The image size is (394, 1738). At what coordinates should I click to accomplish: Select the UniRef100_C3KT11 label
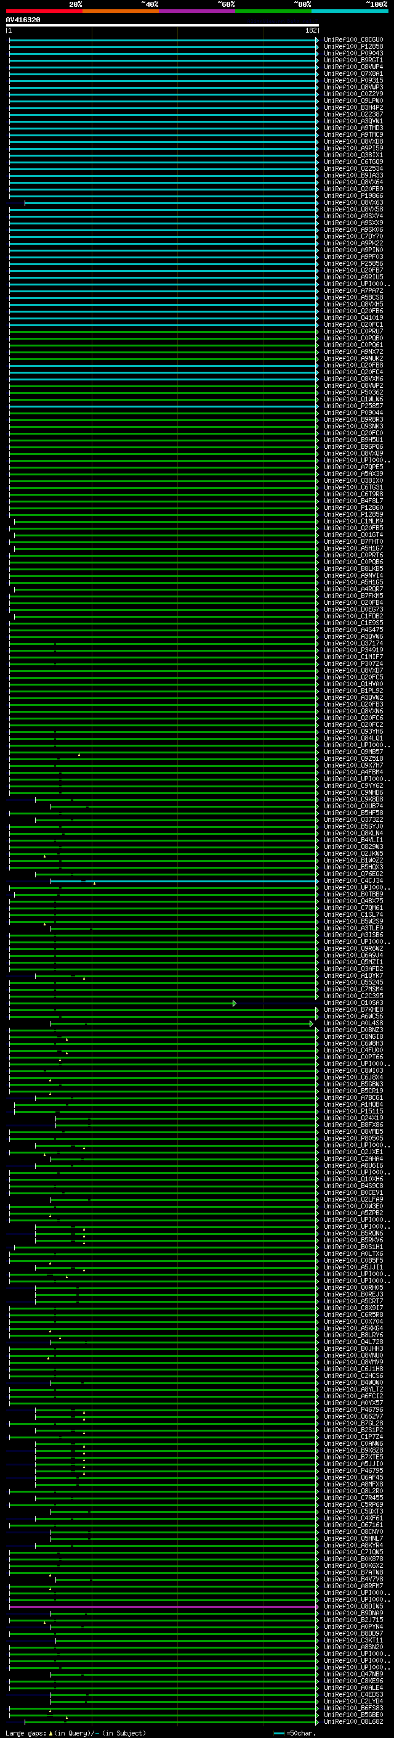353,1640
